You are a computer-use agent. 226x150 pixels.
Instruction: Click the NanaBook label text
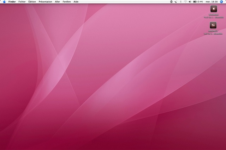point(213,15)
